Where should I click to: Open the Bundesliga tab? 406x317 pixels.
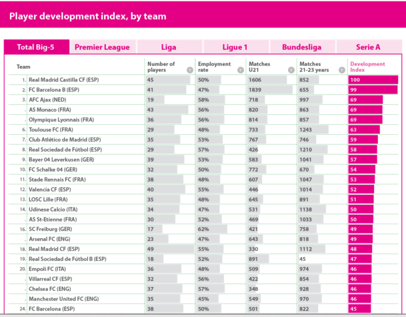click(x=301, y=47)
